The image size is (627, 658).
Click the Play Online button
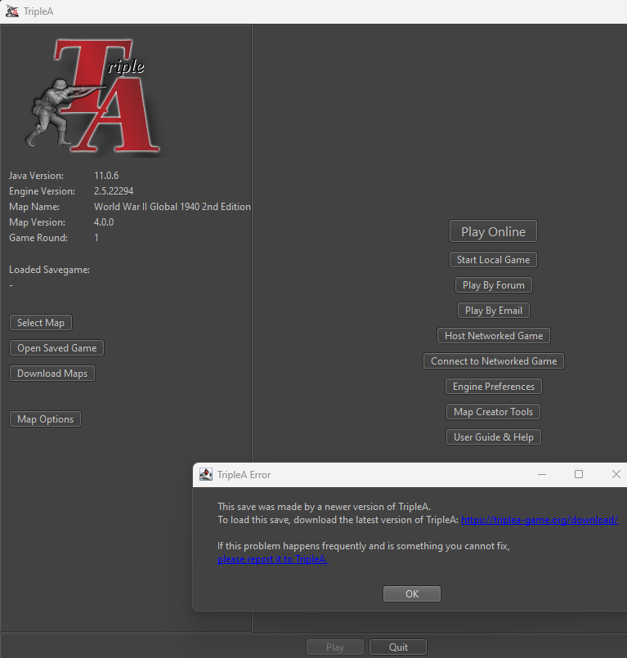pos(493,231)
